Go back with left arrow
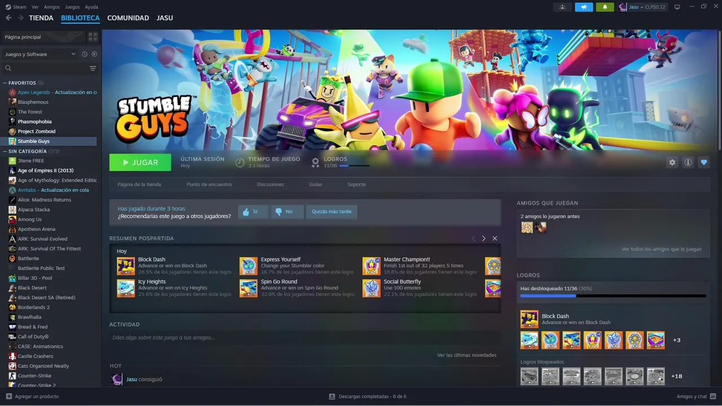 click(8, 18)
